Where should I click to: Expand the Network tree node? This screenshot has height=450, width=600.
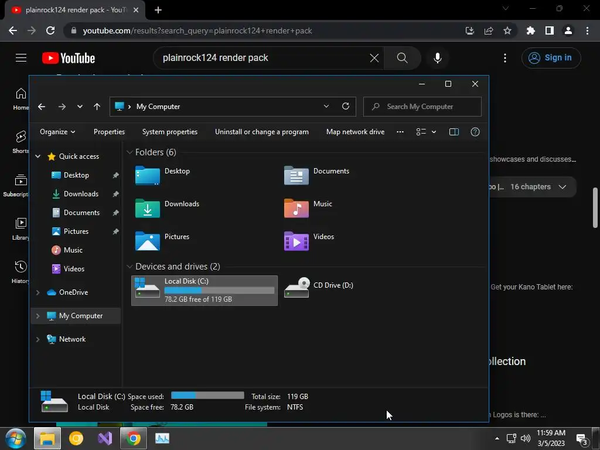pyautogui.click(x=38, y=339)
